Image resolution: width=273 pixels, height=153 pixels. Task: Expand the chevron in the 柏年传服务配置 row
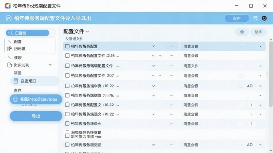coord(153,46)
